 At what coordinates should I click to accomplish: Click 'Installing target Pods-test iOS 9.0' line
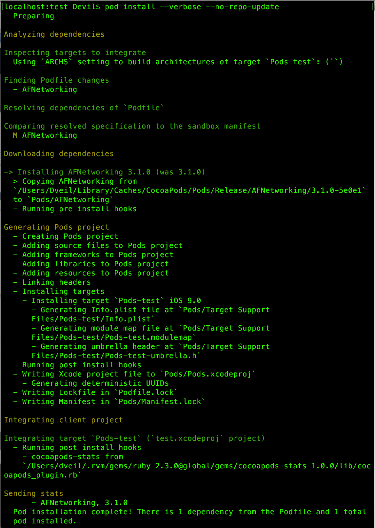pyautogui.click(x=116, y=301)
